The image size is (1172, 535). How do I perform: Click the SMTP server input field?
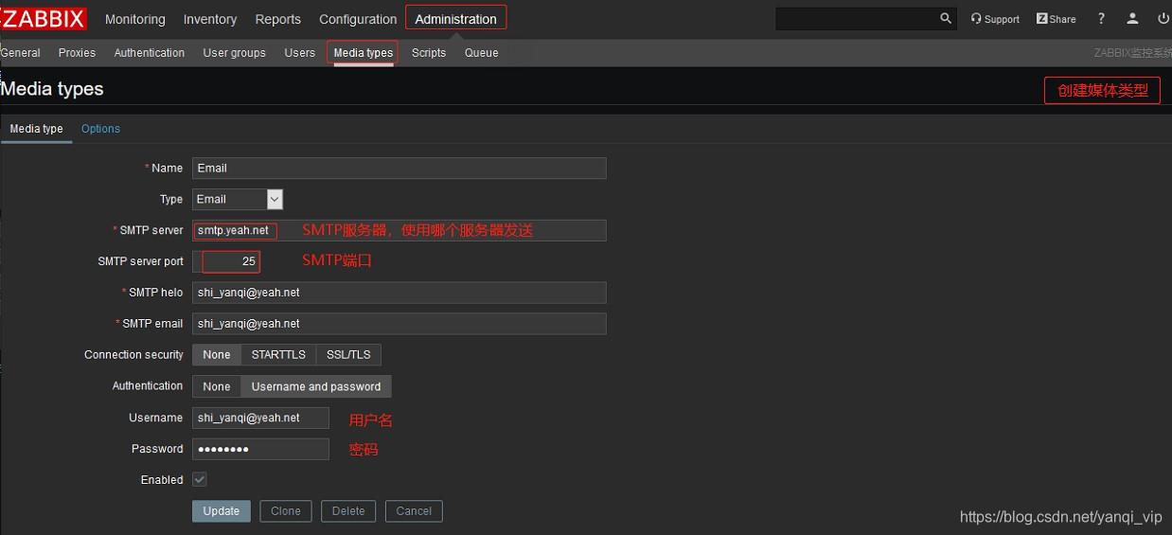(399, 230)
